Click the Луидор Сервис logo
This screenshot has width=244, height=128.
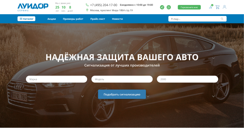click(33, 7)
